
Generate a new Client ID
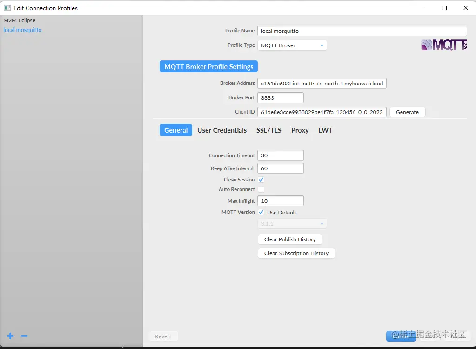click(408, 112)
